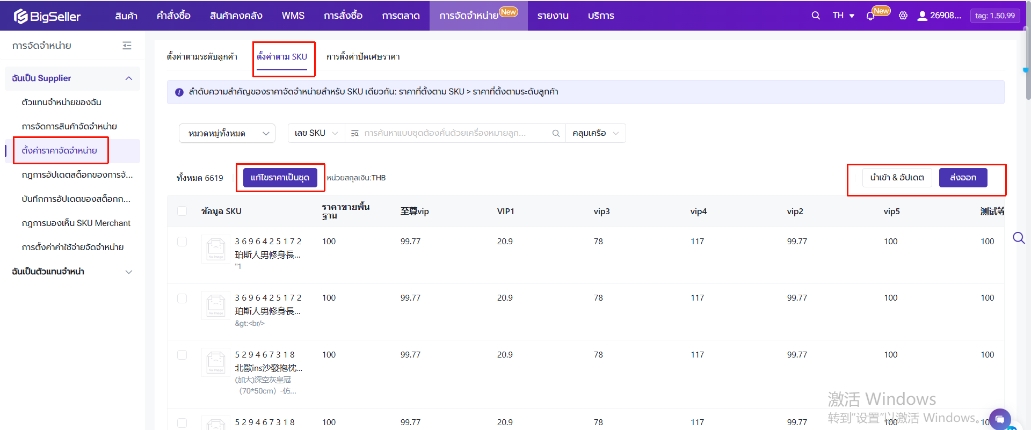Collapse the sidebar menu with the fold icon

pos(127,46)
